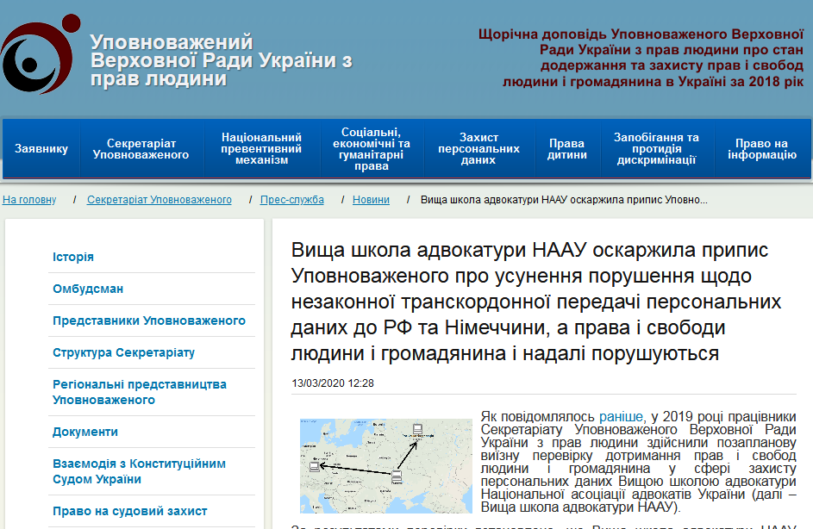This screenshot has height=529, width=813.
Task: Click the article headline about Вища школа адвокатури НААУ
Action: [x=536, y=302]
